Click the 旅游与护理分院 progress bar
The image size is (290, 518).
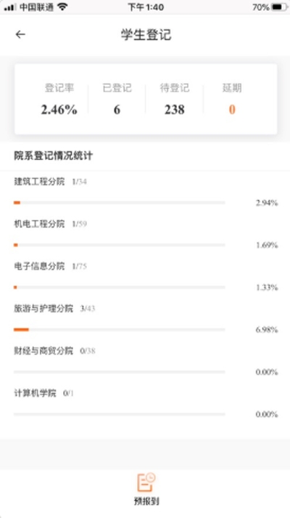coord(120,330)
